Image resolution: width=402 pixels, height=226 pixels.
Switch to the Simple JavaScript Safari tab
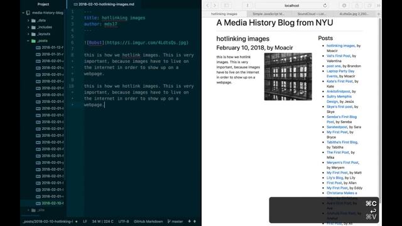point(268,14)
